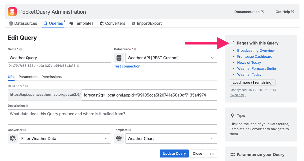
Task: Switch to the Templates tab
Action: [x=81, y=23]
